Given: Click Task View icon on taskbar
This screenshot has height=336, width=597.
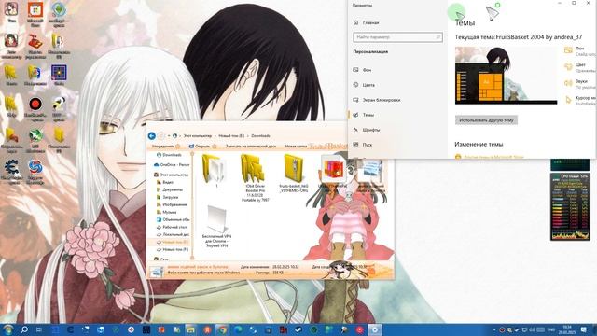Looking at the screenshot, I should (39, 329).
